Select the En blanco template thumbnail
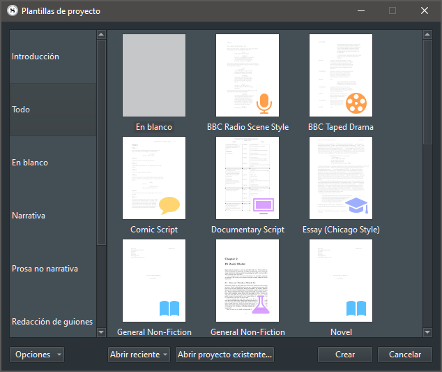This screenshot has width=442, height=372. pyautogui.click(x=154, y=75)
